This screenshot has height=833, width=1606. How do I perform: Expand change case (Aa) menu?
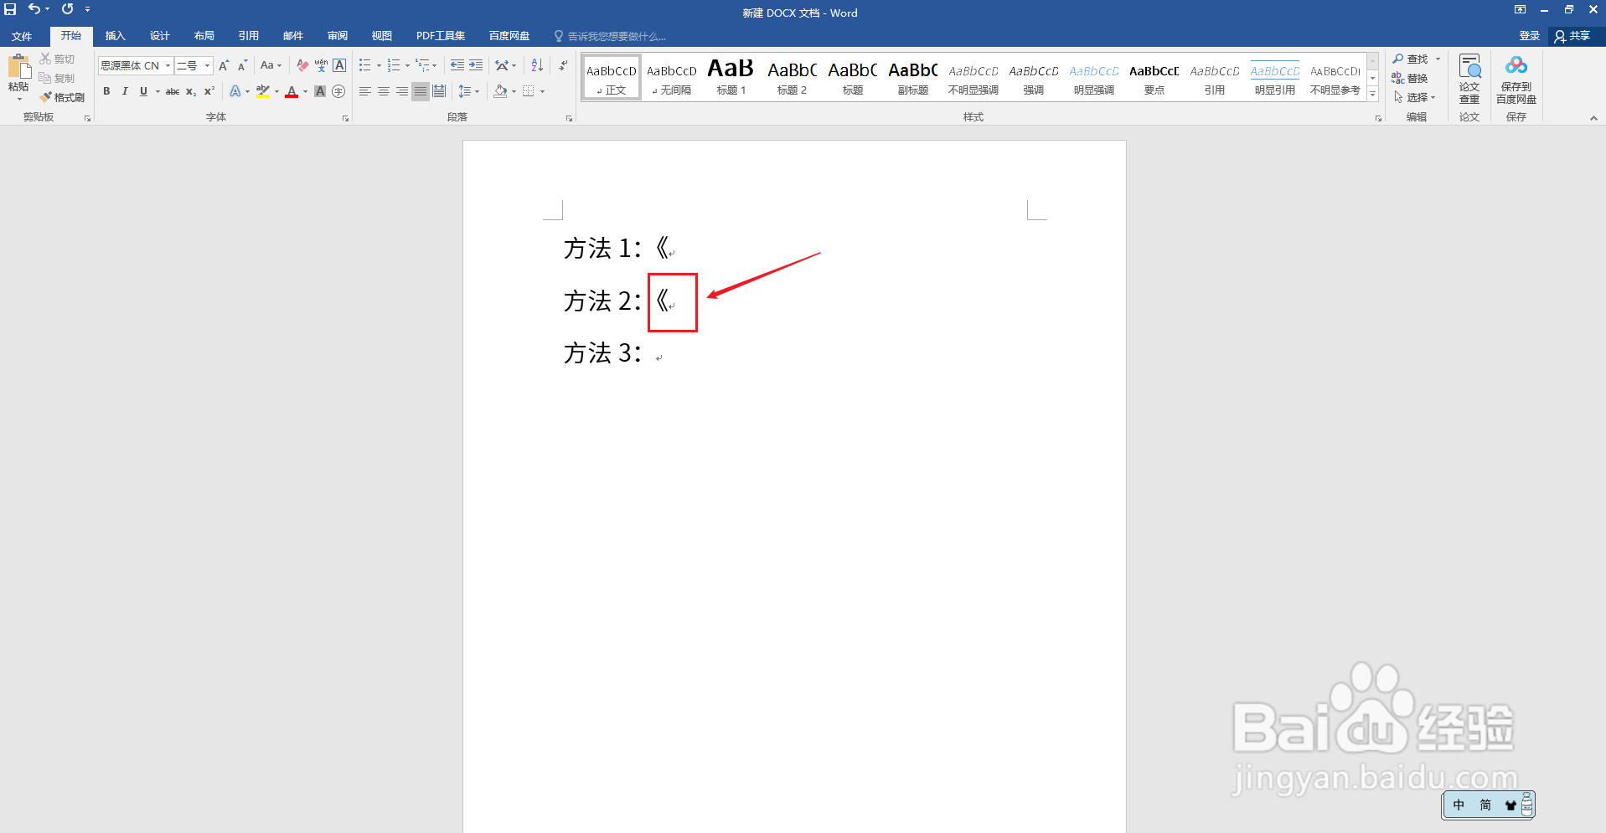(271, 65)
